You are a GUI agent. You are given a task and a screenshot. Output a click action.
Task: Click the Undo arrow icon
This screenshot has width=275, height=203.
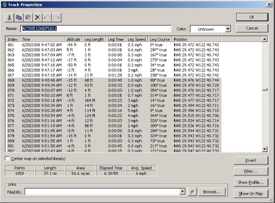[47, 17]
